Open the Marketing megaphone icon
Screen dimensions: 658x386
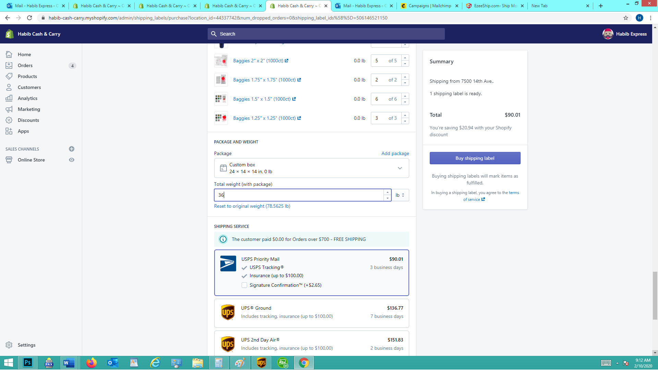coord(9,109)
